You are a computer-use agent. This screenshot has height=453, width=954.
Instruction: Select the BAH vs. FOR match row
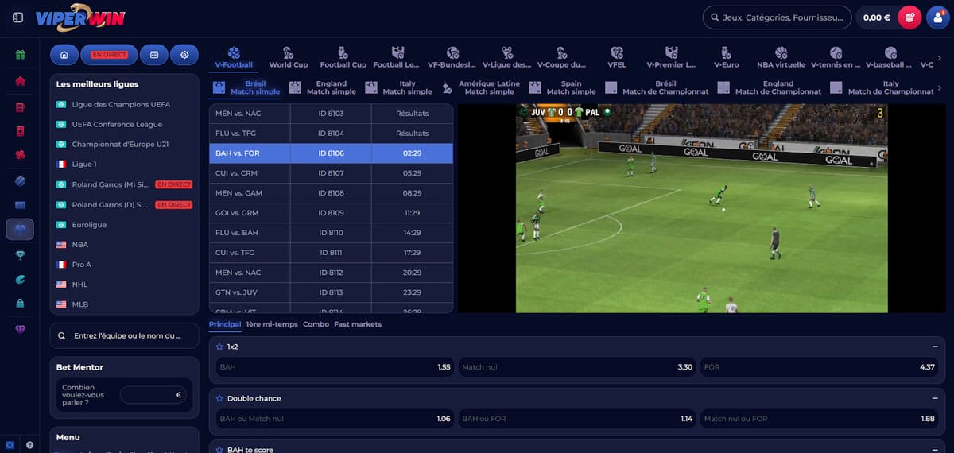(x=331, y=153)
